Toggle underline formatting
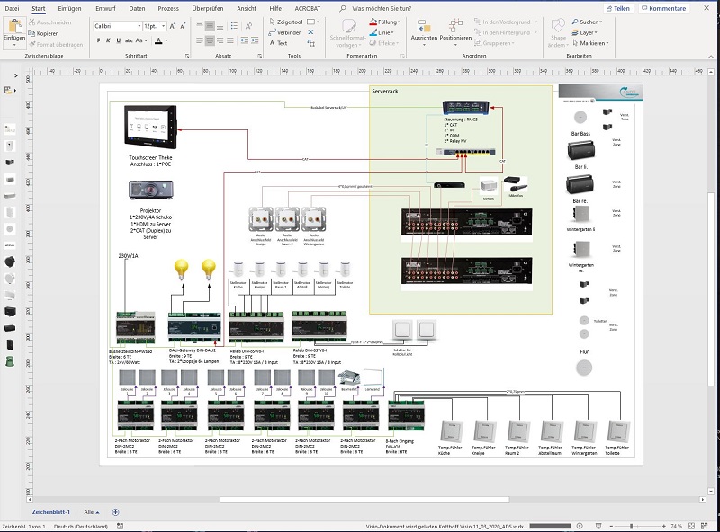Image resolution: width=720 pixels, height=532 pixels. click(119, 40)
